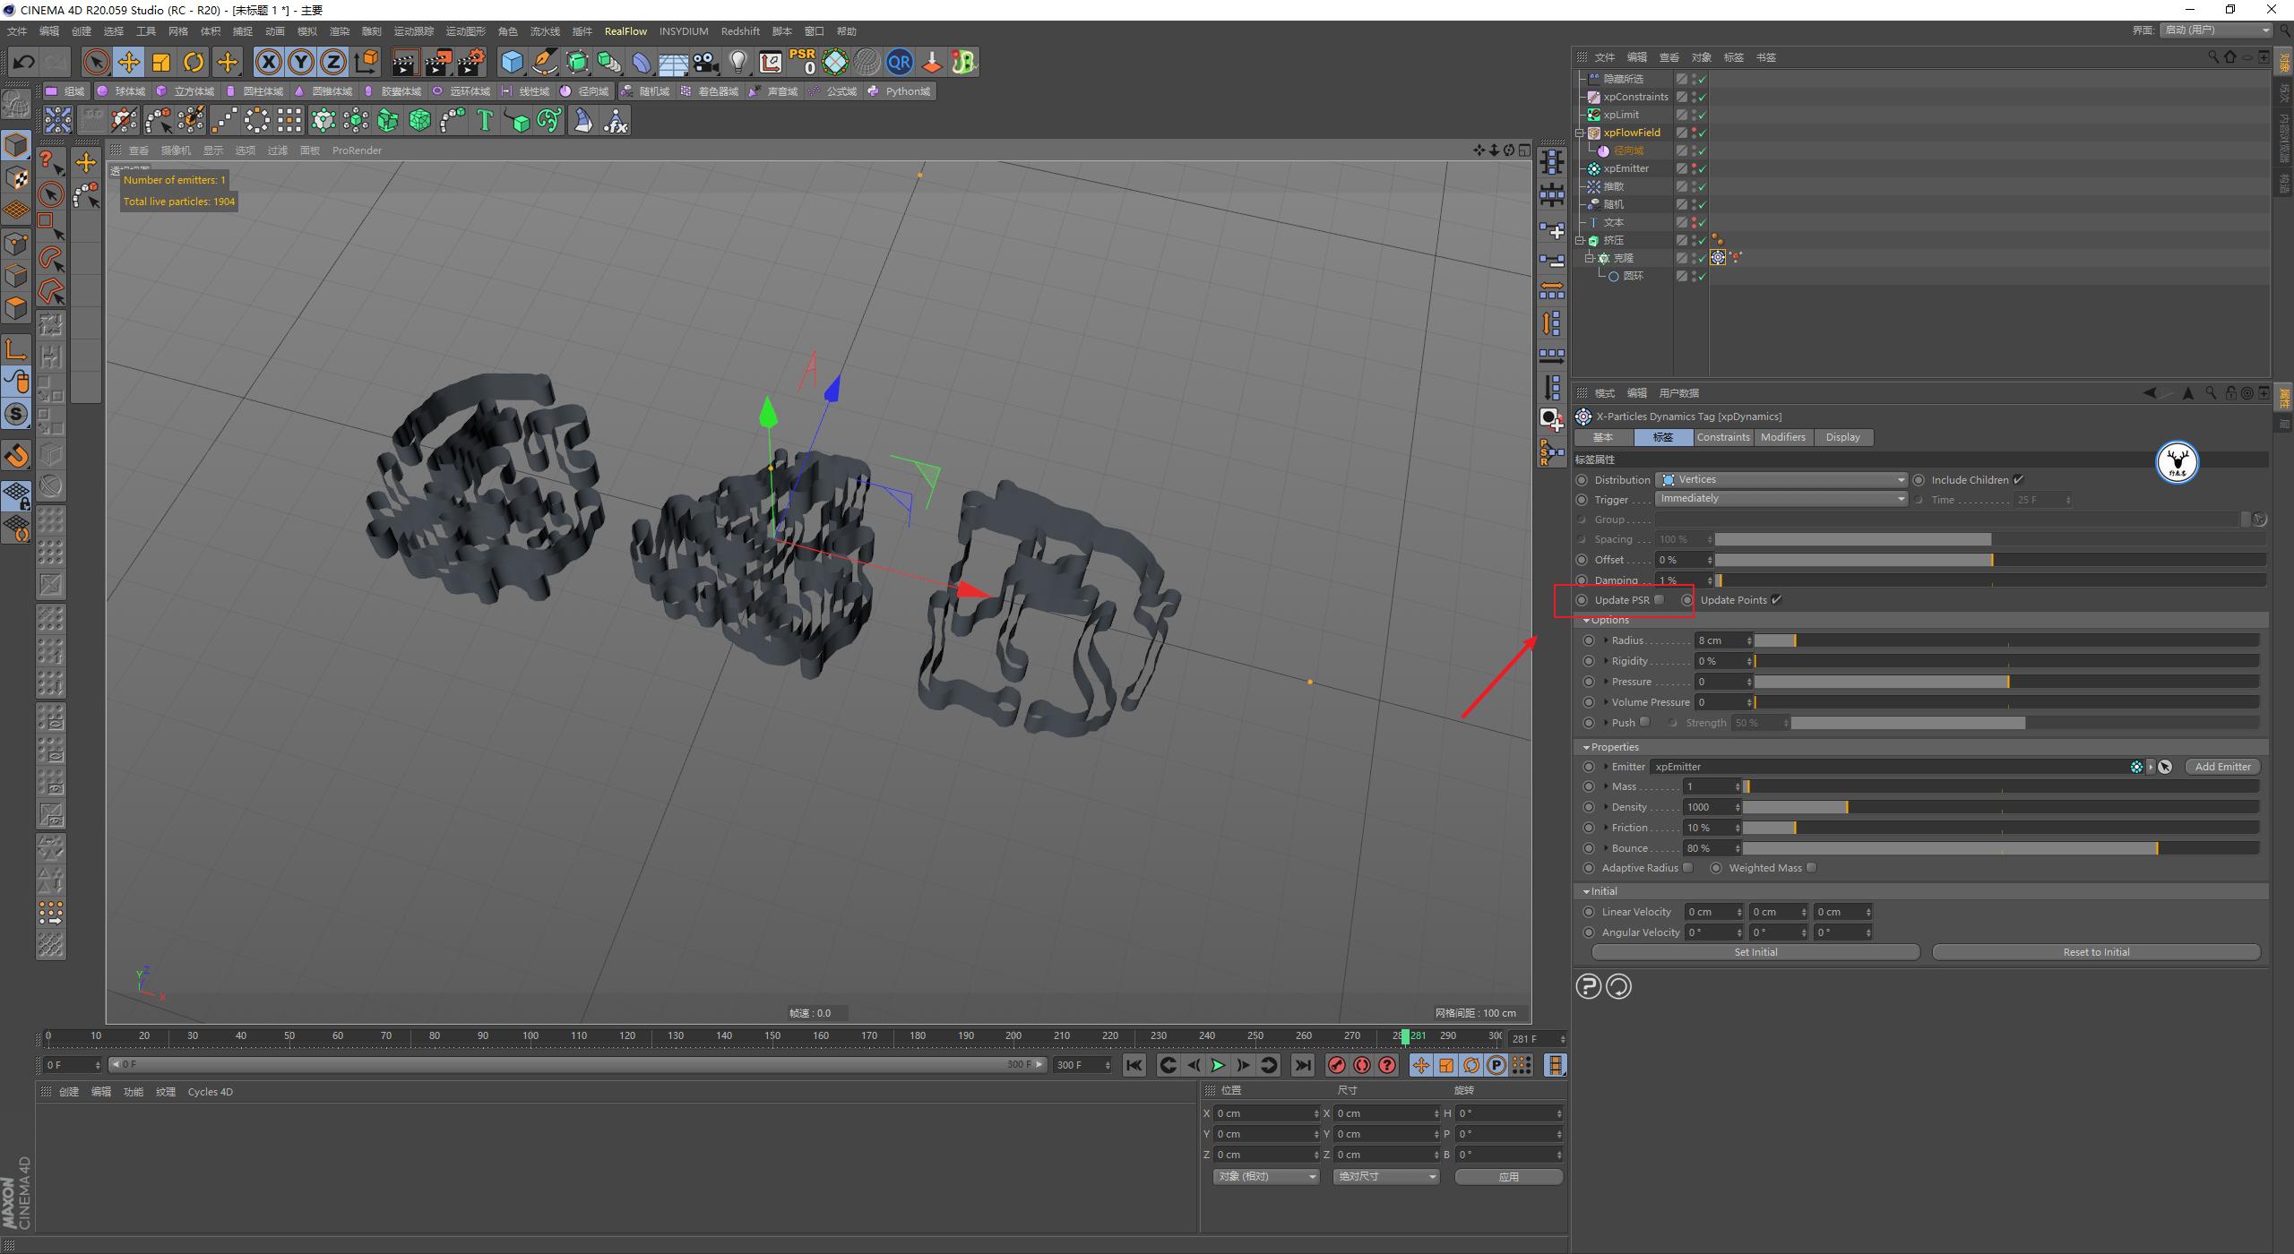
Task: Open the RealFlow menu
Action: [625, 30]
